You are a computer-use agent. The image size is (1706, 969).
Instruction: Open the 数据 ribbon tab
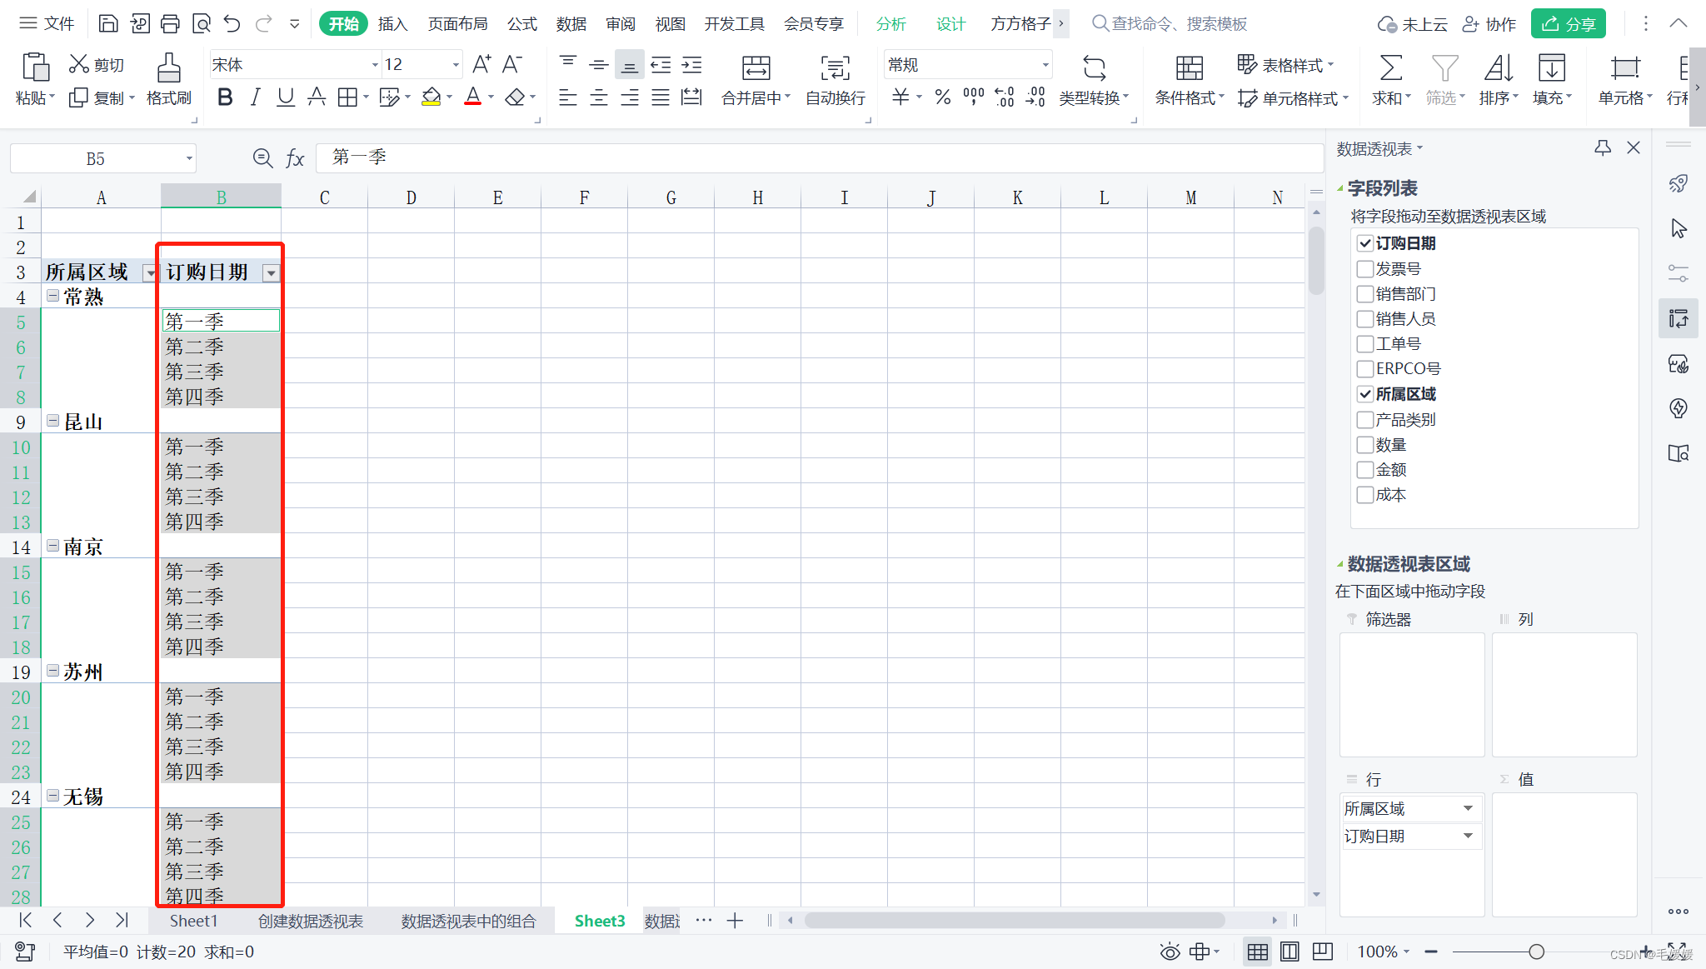pyautogui.click(x=571, y=24)
